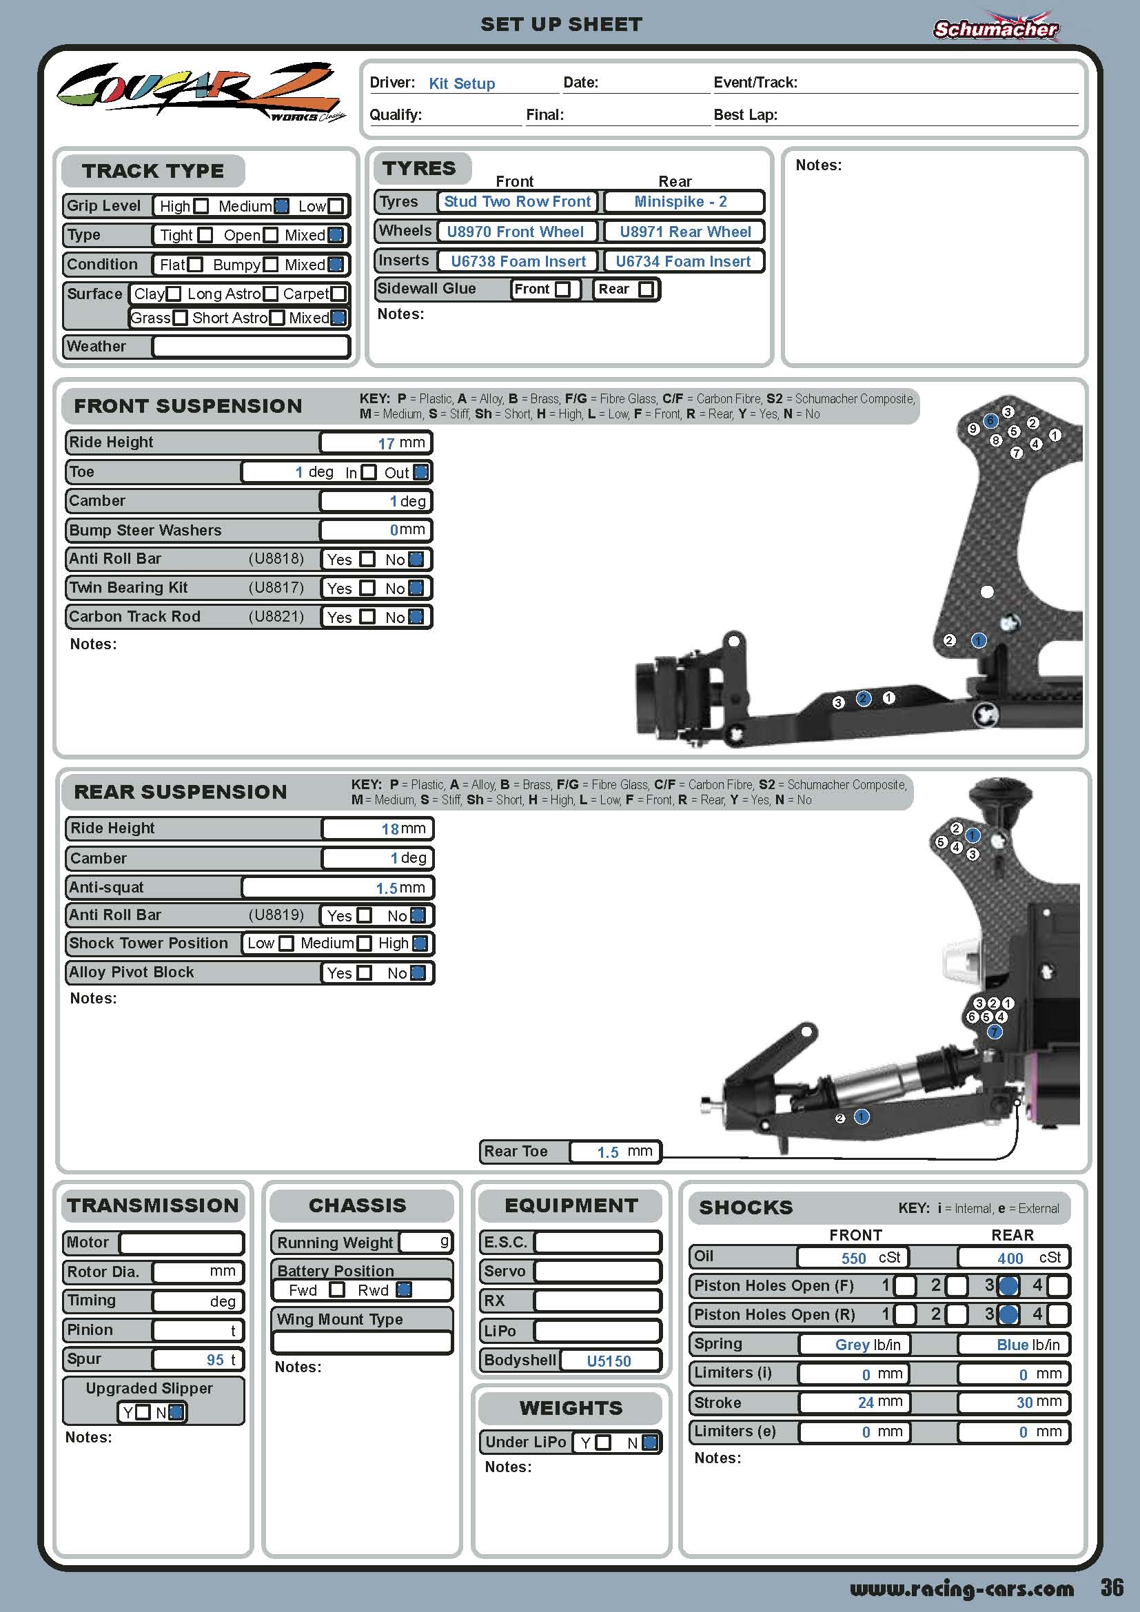1140x1612 pixels.
Task: Click position 3 on front lower wishbone
Action: point(838,702)
